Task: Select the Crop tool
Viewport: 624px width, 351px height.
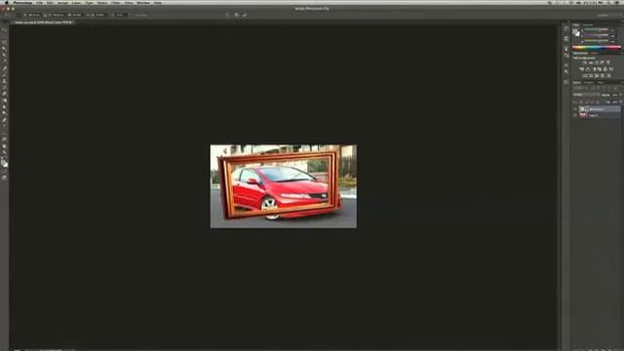Action: [x=4, y=55]
